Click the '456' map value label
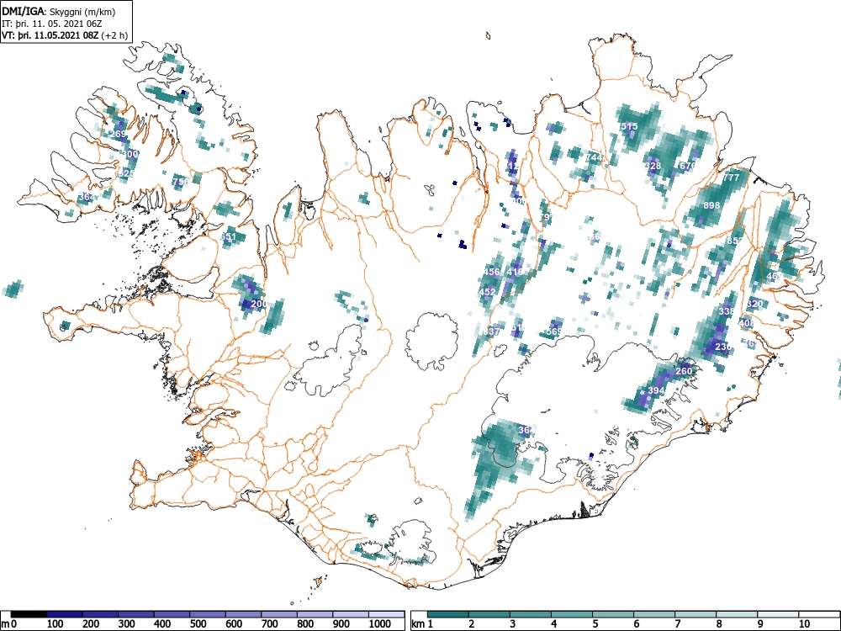Screen dimensions: 841x631 click(492, 272)
